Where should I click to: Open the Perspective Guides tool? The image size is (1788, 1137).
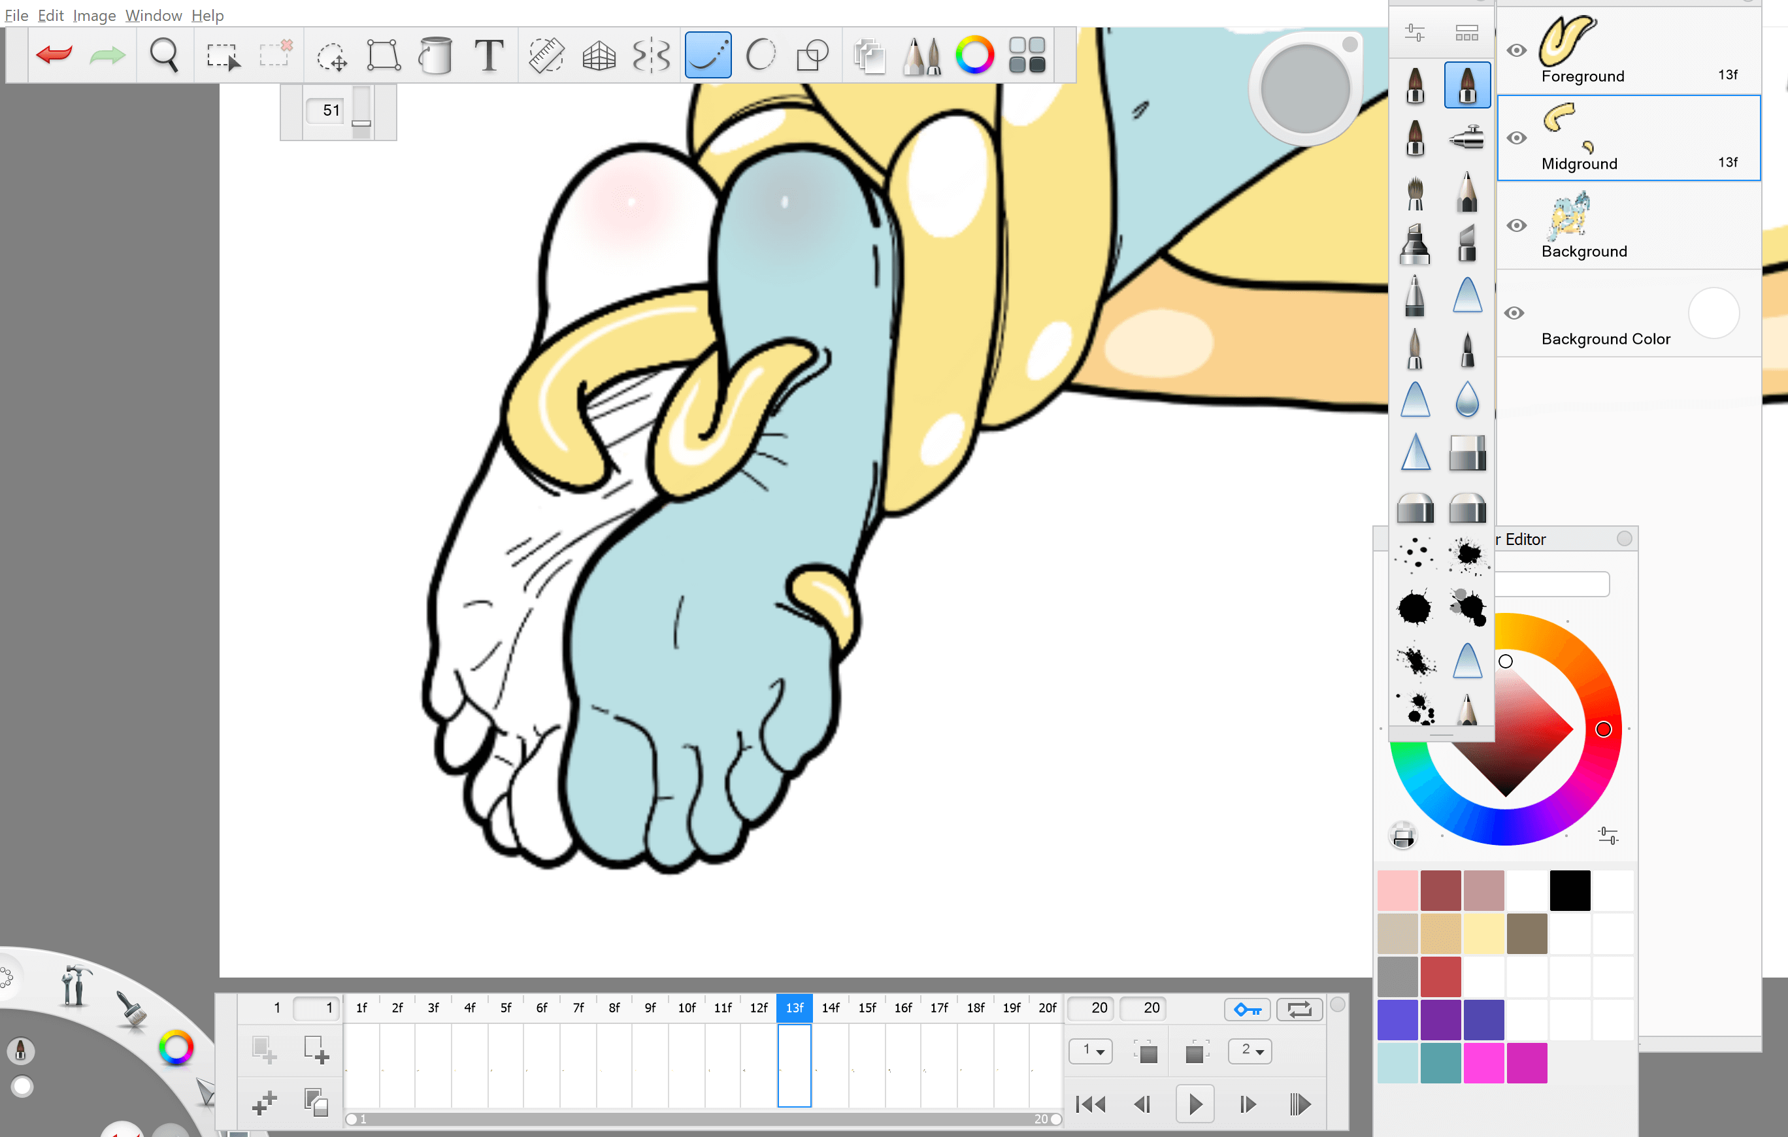(599, 55)
